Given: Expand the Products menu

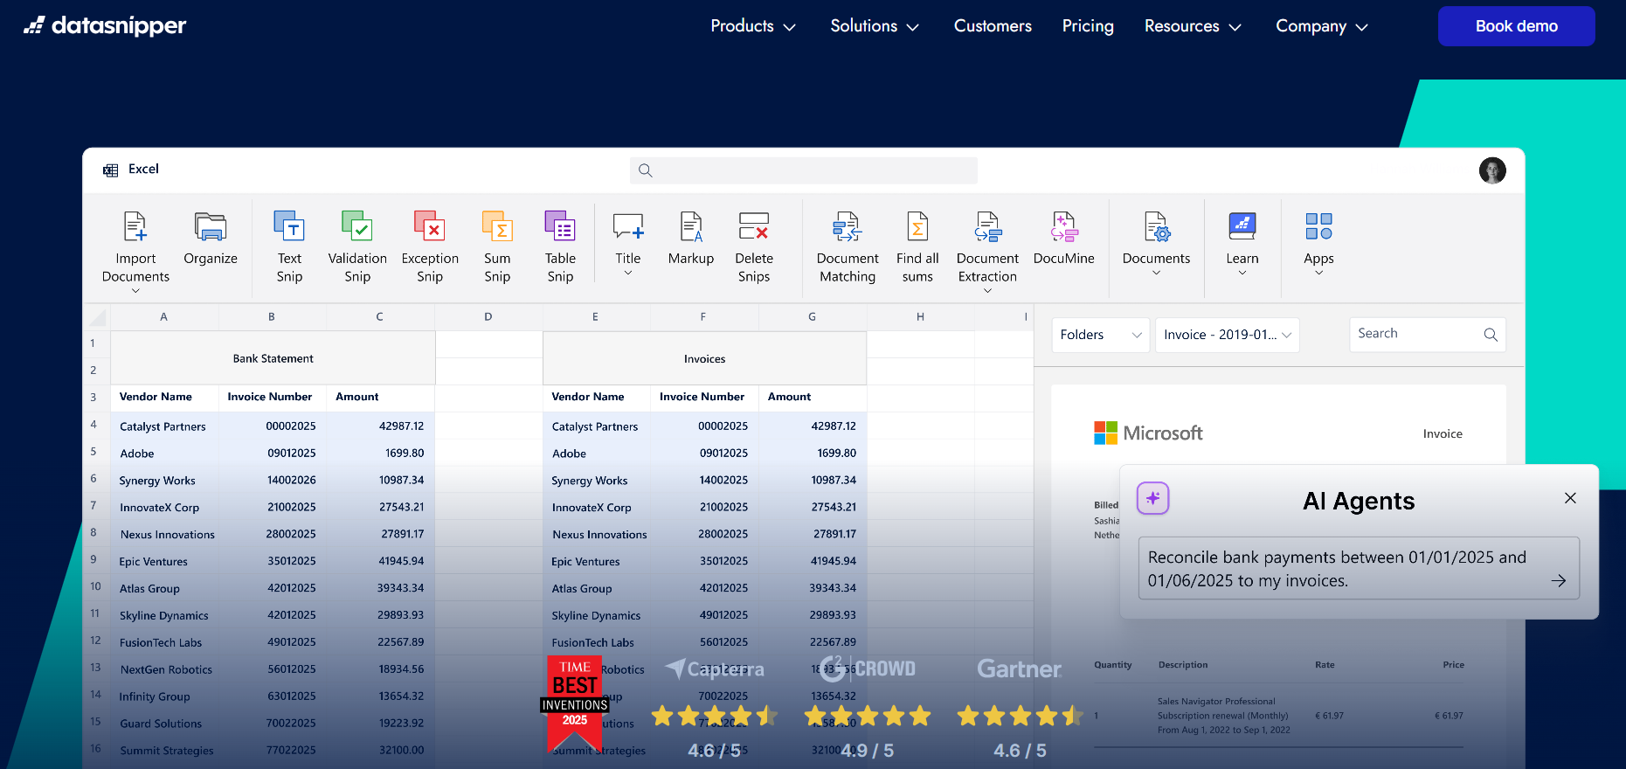Looking at the screenshot, I should (x=752, y=26).
